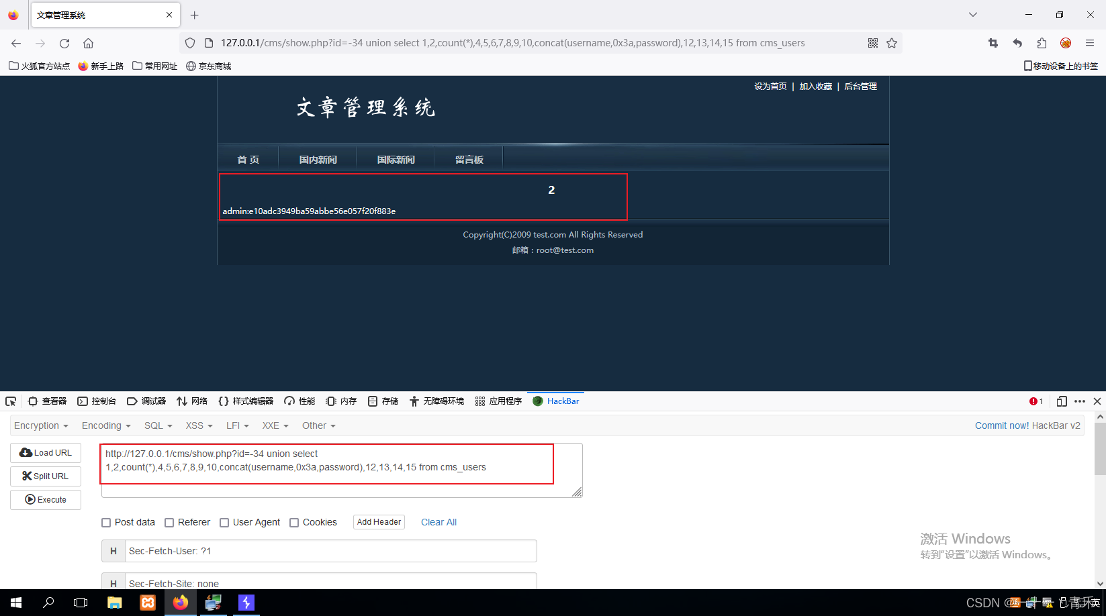Open the browser home page
The image size is (1106, 616).
click(88, 43)
